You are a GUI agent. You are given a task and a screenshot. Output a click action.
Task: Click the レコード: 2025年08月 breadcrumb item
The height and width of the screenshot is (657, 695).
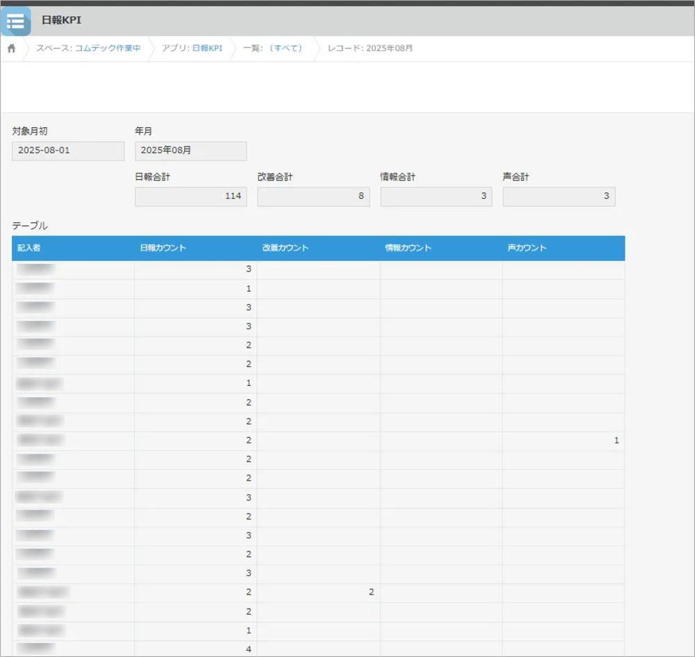point(372,49)
